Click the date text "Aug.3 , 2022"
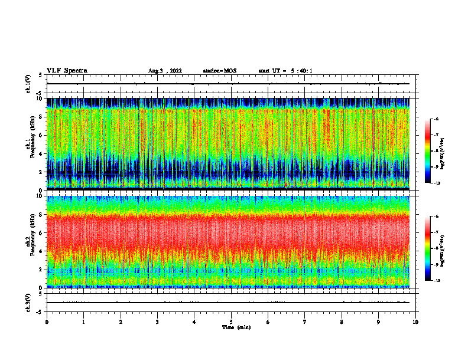468x361 pixels. (x=165, y=71)
